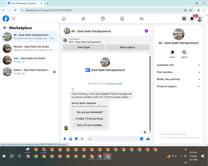Open a new browser tab
This screenshot has height=166, width=208.
point(47,3)
